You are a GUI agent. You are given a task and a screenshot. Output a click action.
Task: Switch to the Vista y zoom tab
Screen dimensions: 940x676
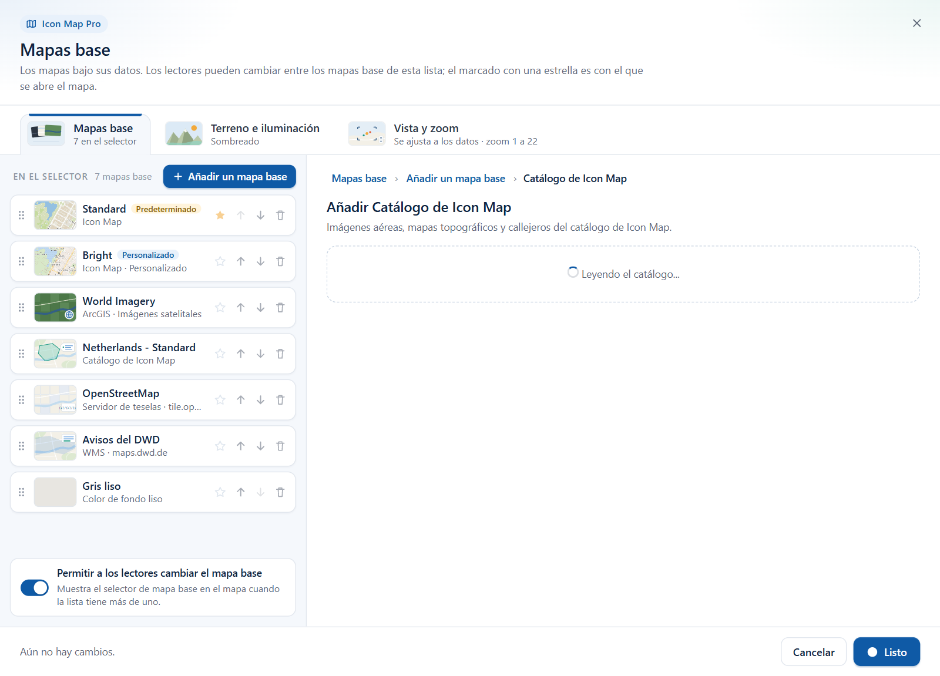(443, 134)
